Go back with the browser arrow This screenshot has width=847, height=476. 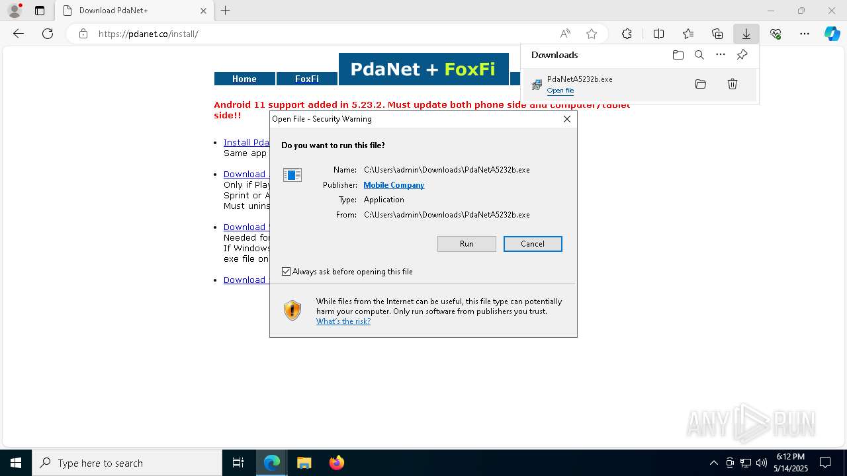coord(19,34)
